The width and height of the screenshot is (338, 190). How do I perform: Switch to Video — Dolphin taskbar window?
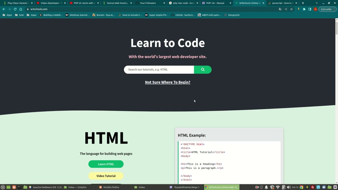click(x=75, y=187)
